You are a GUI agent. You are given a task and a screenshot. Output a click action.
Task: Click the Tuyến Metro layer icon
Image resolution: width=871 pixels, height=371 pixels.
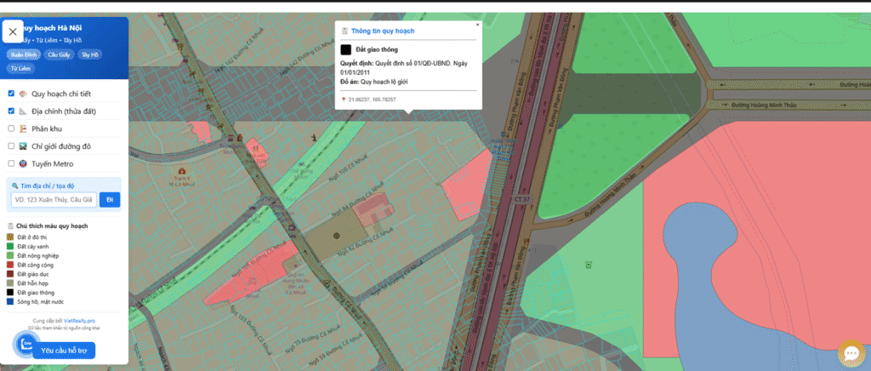23,163
